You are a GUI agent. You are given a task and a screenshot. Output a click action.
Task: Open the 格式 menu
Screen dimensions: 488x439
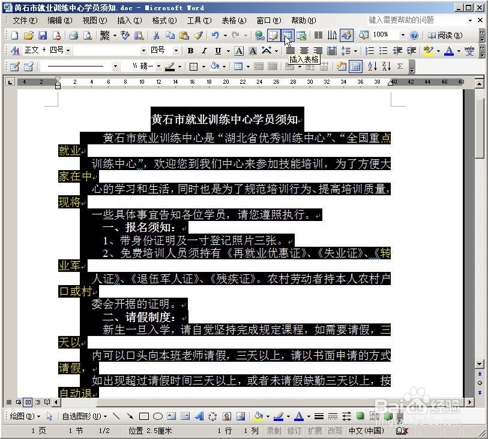(164, 20)
